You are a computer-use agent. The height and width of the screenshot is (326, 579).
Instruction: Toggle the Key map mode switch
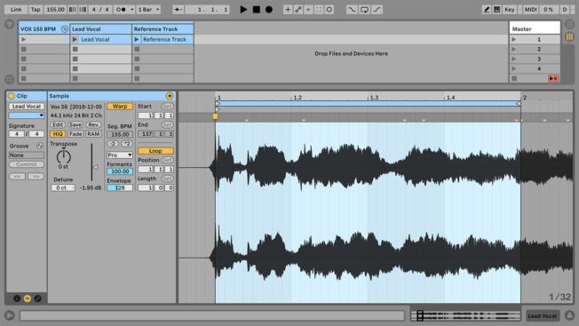510,10
